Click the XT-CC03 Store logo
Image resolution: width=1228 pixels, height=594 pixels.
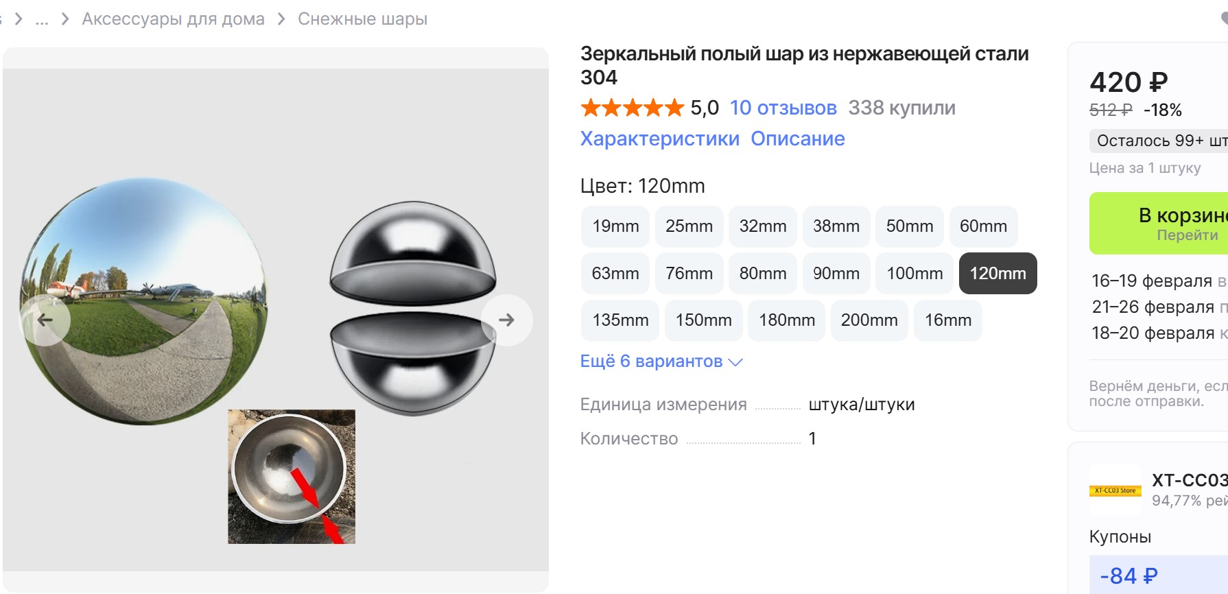coord(1115,490)
